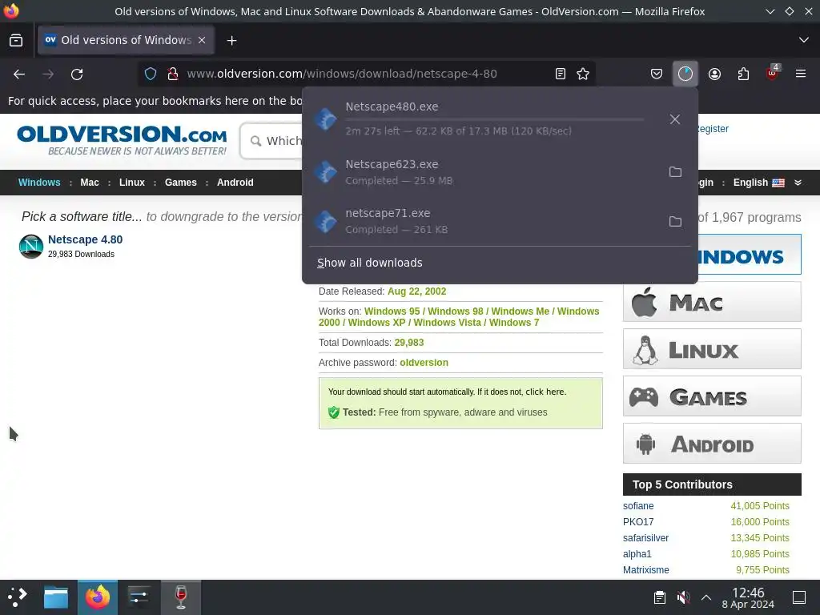Viewport: 820px width, 615px height.
Task: Open the English language selector
Action: click(758, 183)
